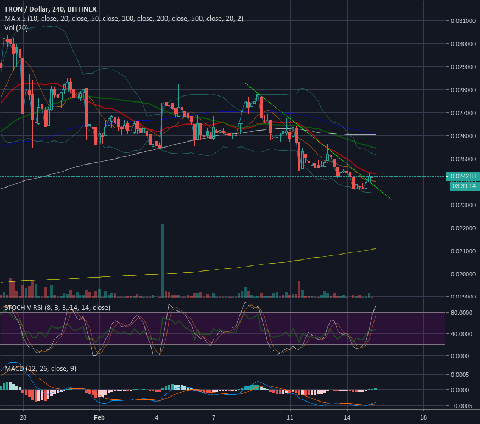Click the 18 date label on time axis

coord(423,417)
